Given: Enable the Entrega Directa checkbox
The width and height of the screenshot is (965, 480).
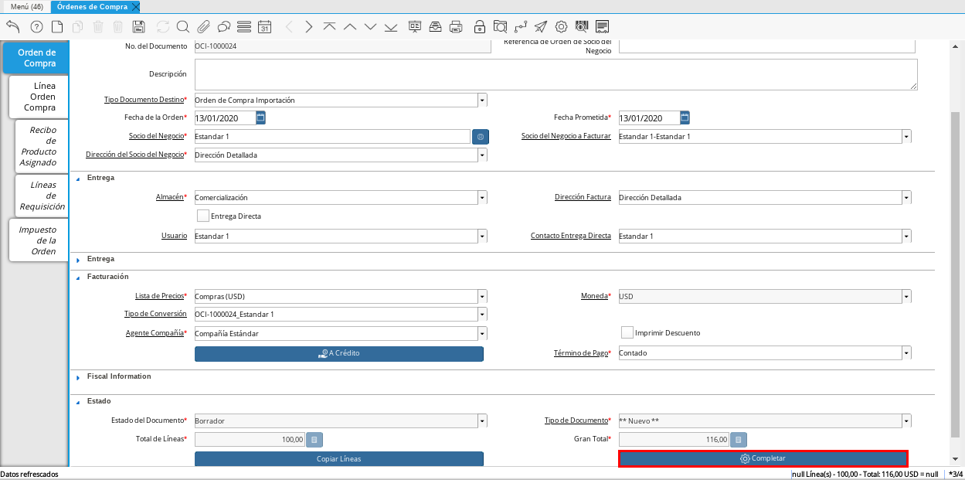Looking at the screenshot, I should [203, 216].
